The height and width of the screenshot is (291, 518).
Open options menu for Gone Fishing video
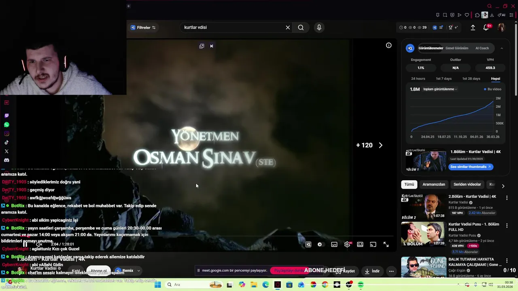507,261
